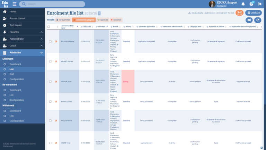Select all rows checkbox in header
This screenshot has height=150, width=266.
pos(49,27)
